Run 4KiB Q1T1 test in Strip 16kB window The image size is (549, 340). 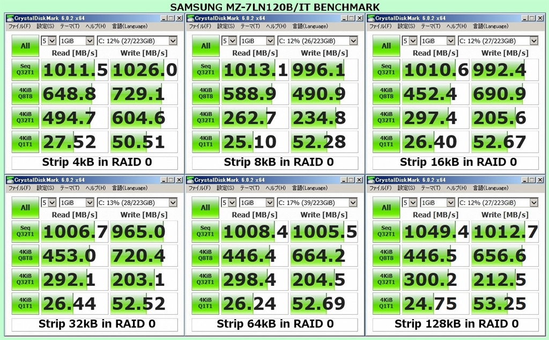pos(386,141)
